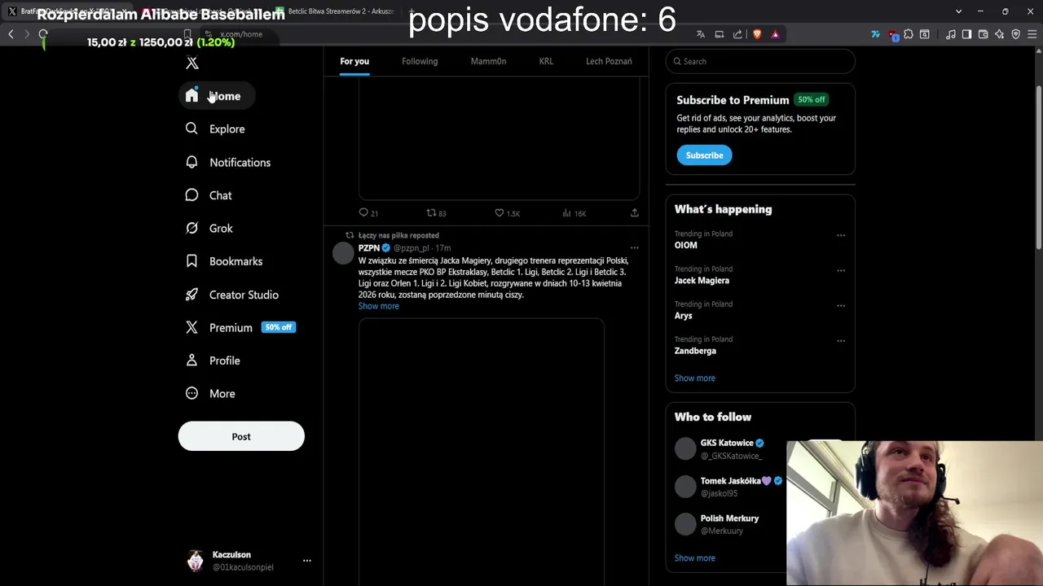The image size is (1043, 586).
Task: Switch to the KRL tab
Action: 546,61
